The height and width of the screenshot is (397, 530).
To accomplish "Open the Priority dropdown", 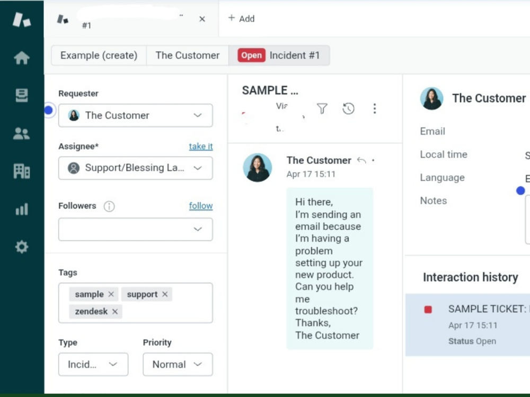I will (178, 364).
